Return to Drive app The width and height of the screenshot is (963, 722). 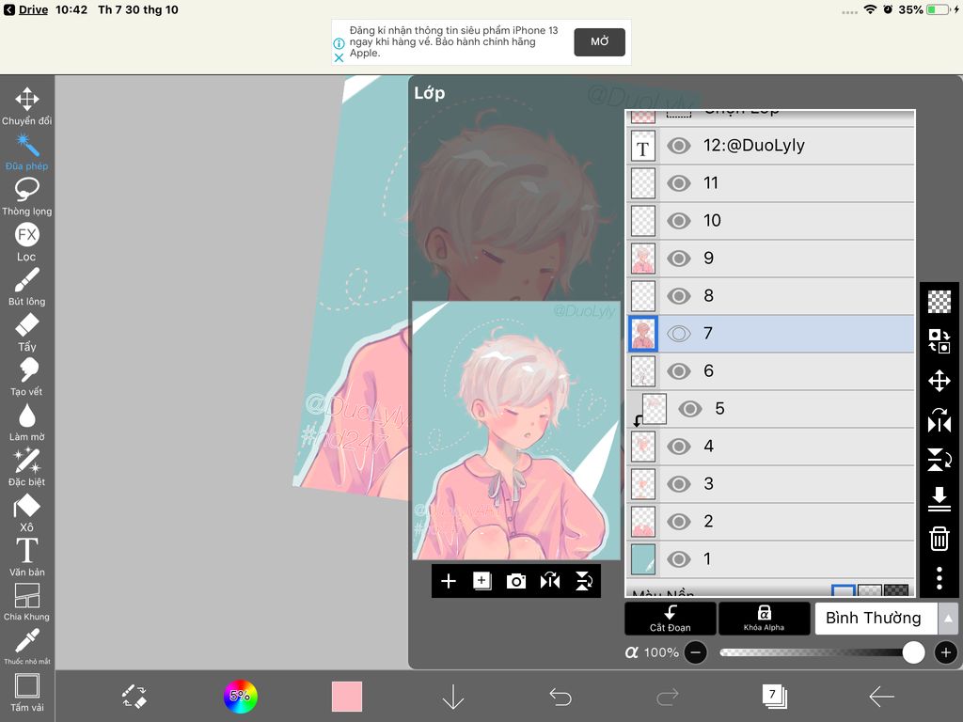tap(26, 9)
